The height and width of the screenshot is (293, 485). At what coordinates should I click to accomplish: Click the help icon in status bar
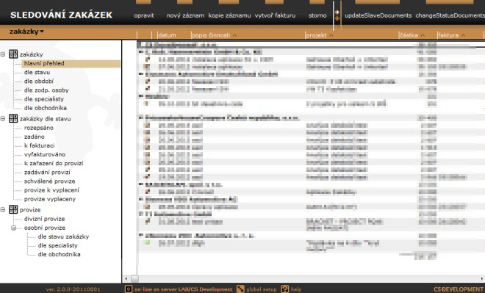coord(285,289)
